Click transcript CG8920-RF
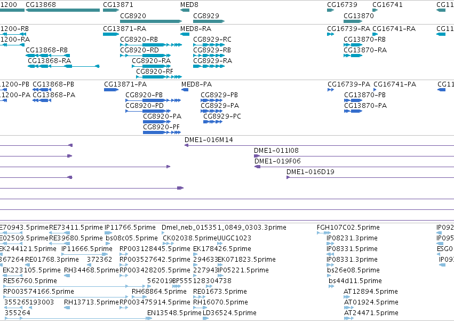Screen dimensions: 454x321 (155, 72)
